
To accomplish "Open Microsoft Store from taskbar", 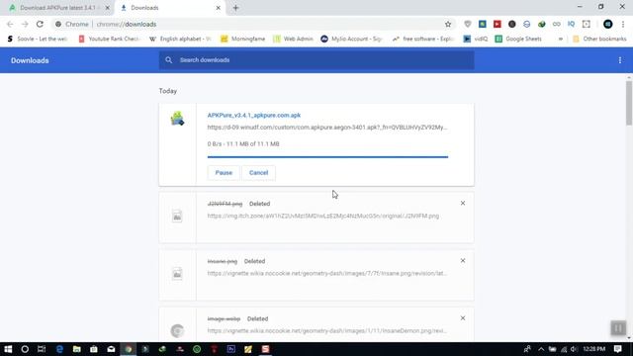I will (x=94, y=349).
